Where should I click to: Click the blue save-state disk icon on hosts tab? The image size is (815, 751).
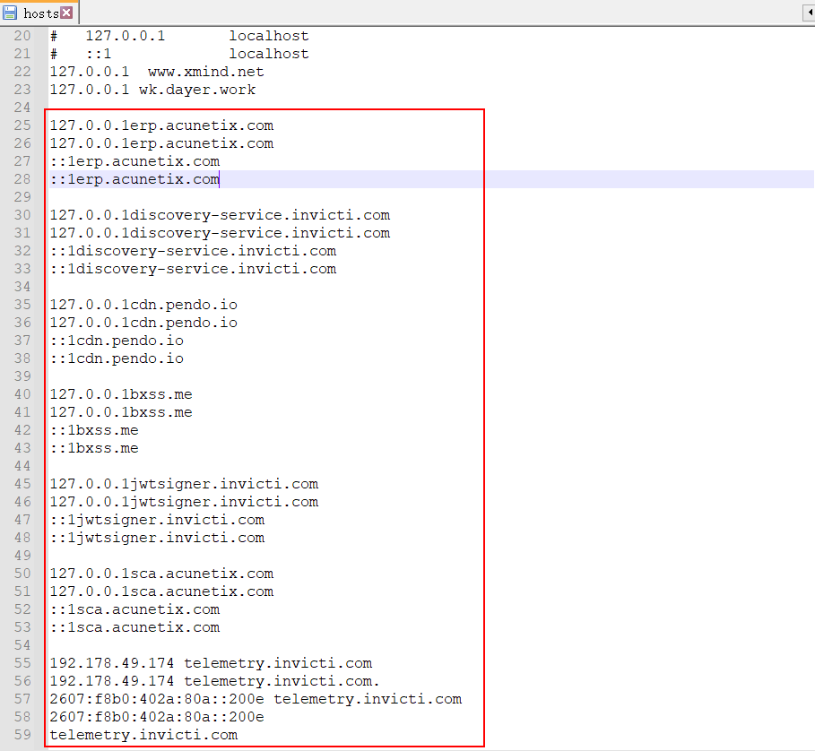(x=10, y=13)
